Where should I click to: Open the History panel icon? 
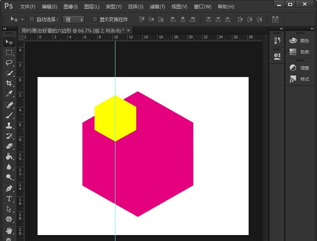point(277,41)
